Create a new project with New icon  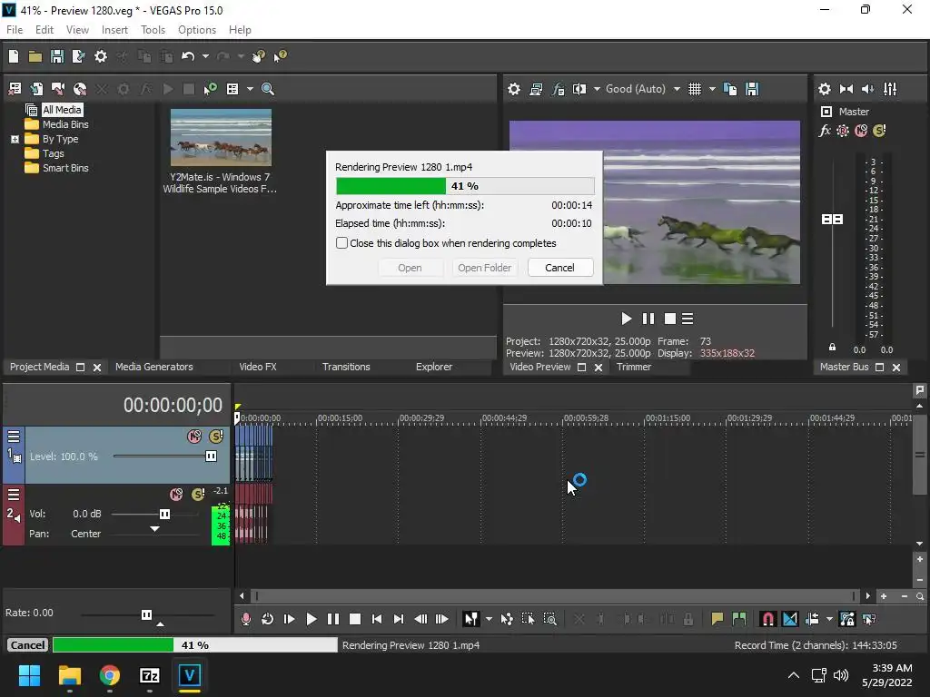14,56
